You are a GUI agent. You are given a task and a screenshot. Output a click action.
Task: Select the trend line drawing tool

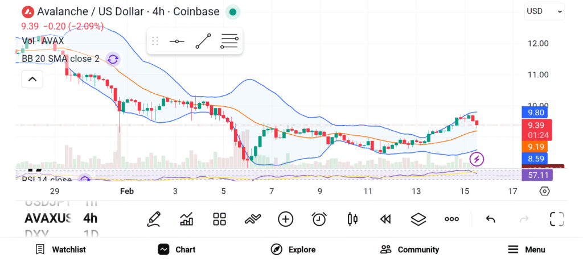203,41
